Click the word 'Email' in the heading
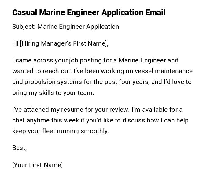 [156, 13]
